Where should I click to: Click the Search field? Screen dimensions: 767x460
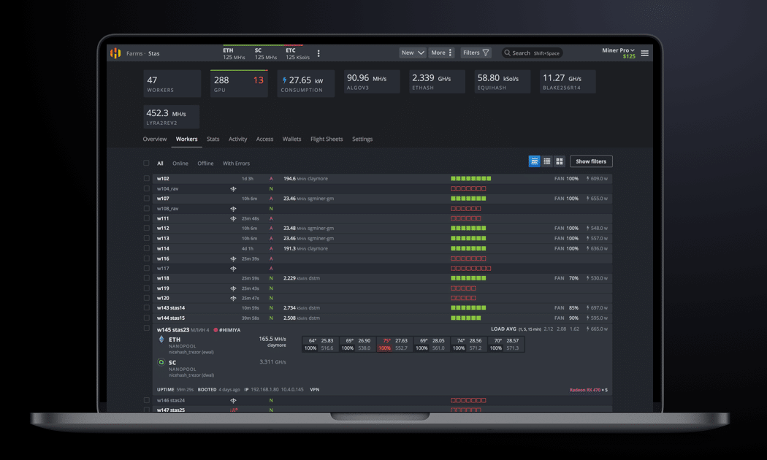click(532, 53)
